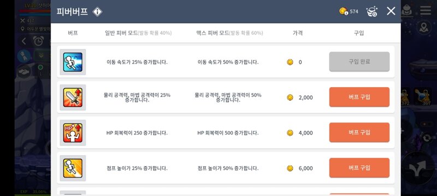The height and width of the screenshot is (196, 437).
Task: Tap the map location pin icon
Action: click(x=424, y=27)
